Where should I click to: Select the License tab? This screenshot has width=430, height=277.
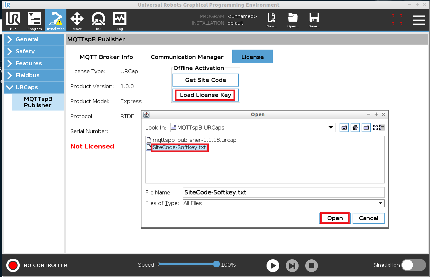(253, 57)
